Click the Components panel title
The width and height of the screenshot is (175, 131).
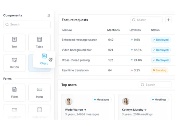tap(13, 15)
